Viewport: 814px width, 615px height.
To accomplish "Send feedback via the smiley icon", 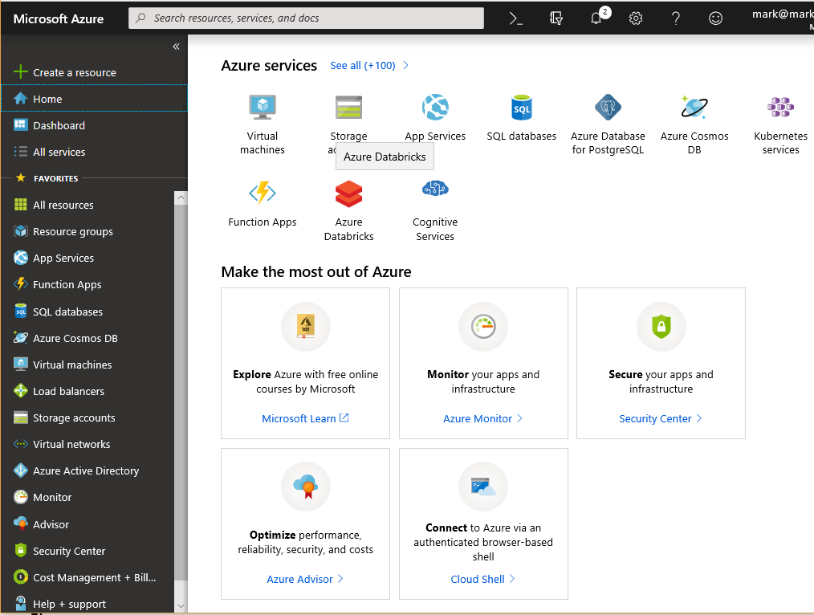I will pos(715,18).
